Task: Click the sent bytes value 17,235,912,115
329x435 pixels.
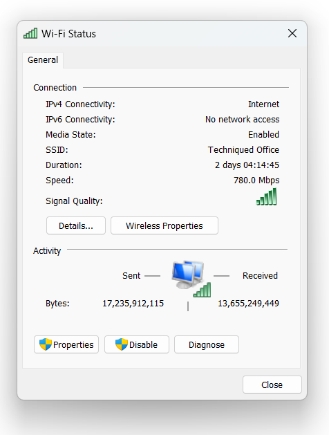Action: point(133,303)
